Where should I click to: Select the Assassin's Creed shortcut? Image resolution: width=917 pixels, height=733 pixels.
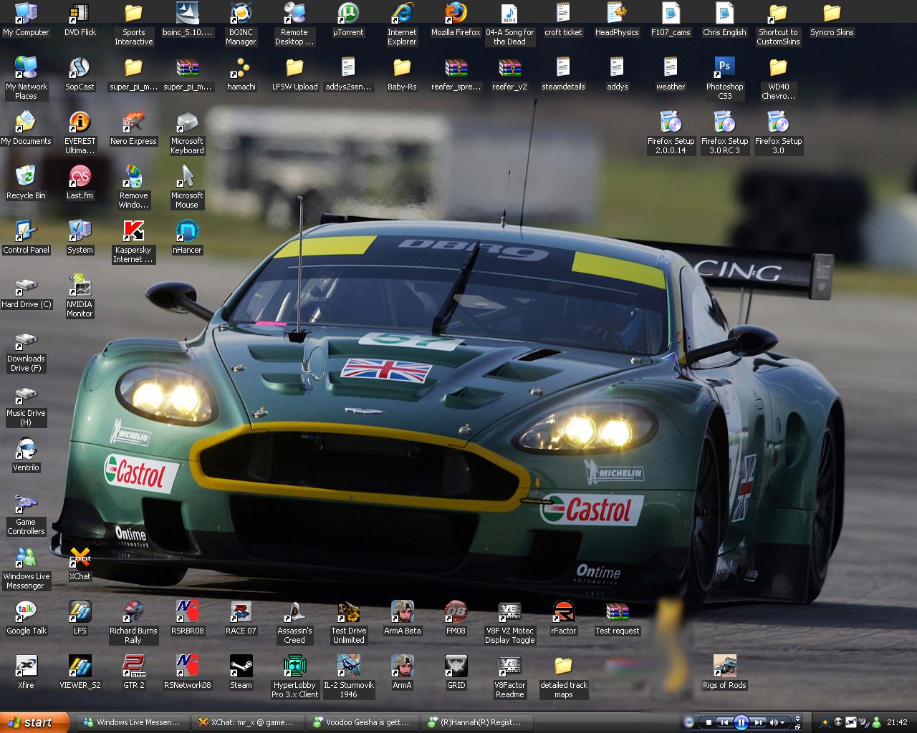294,613
